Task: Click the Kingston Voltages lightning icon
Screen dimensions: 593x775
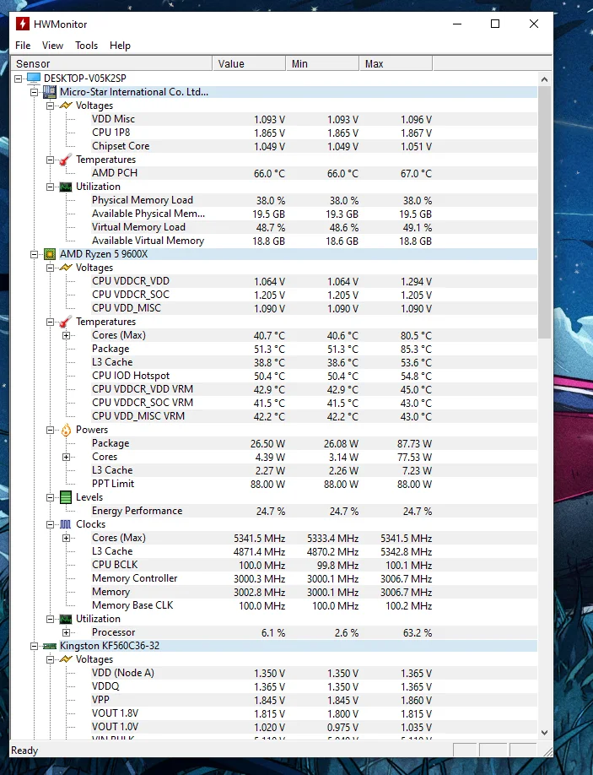Action: click(66, 659)
